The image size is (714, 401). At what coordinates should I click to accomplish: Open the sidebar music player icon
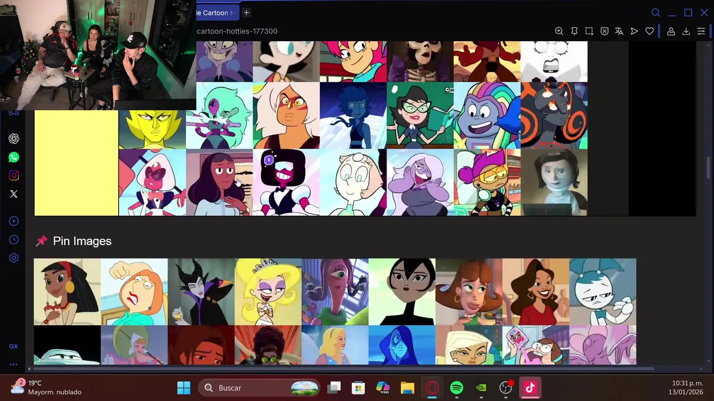pyautogui.click(x=14, y=221)
